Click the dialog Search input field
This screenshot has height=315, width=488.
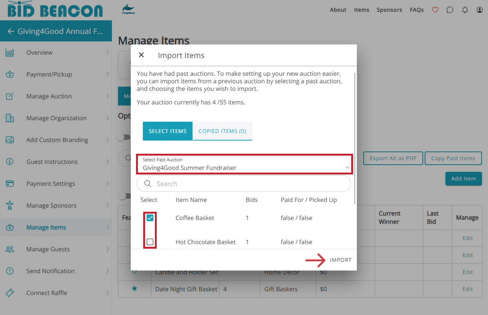244,184
